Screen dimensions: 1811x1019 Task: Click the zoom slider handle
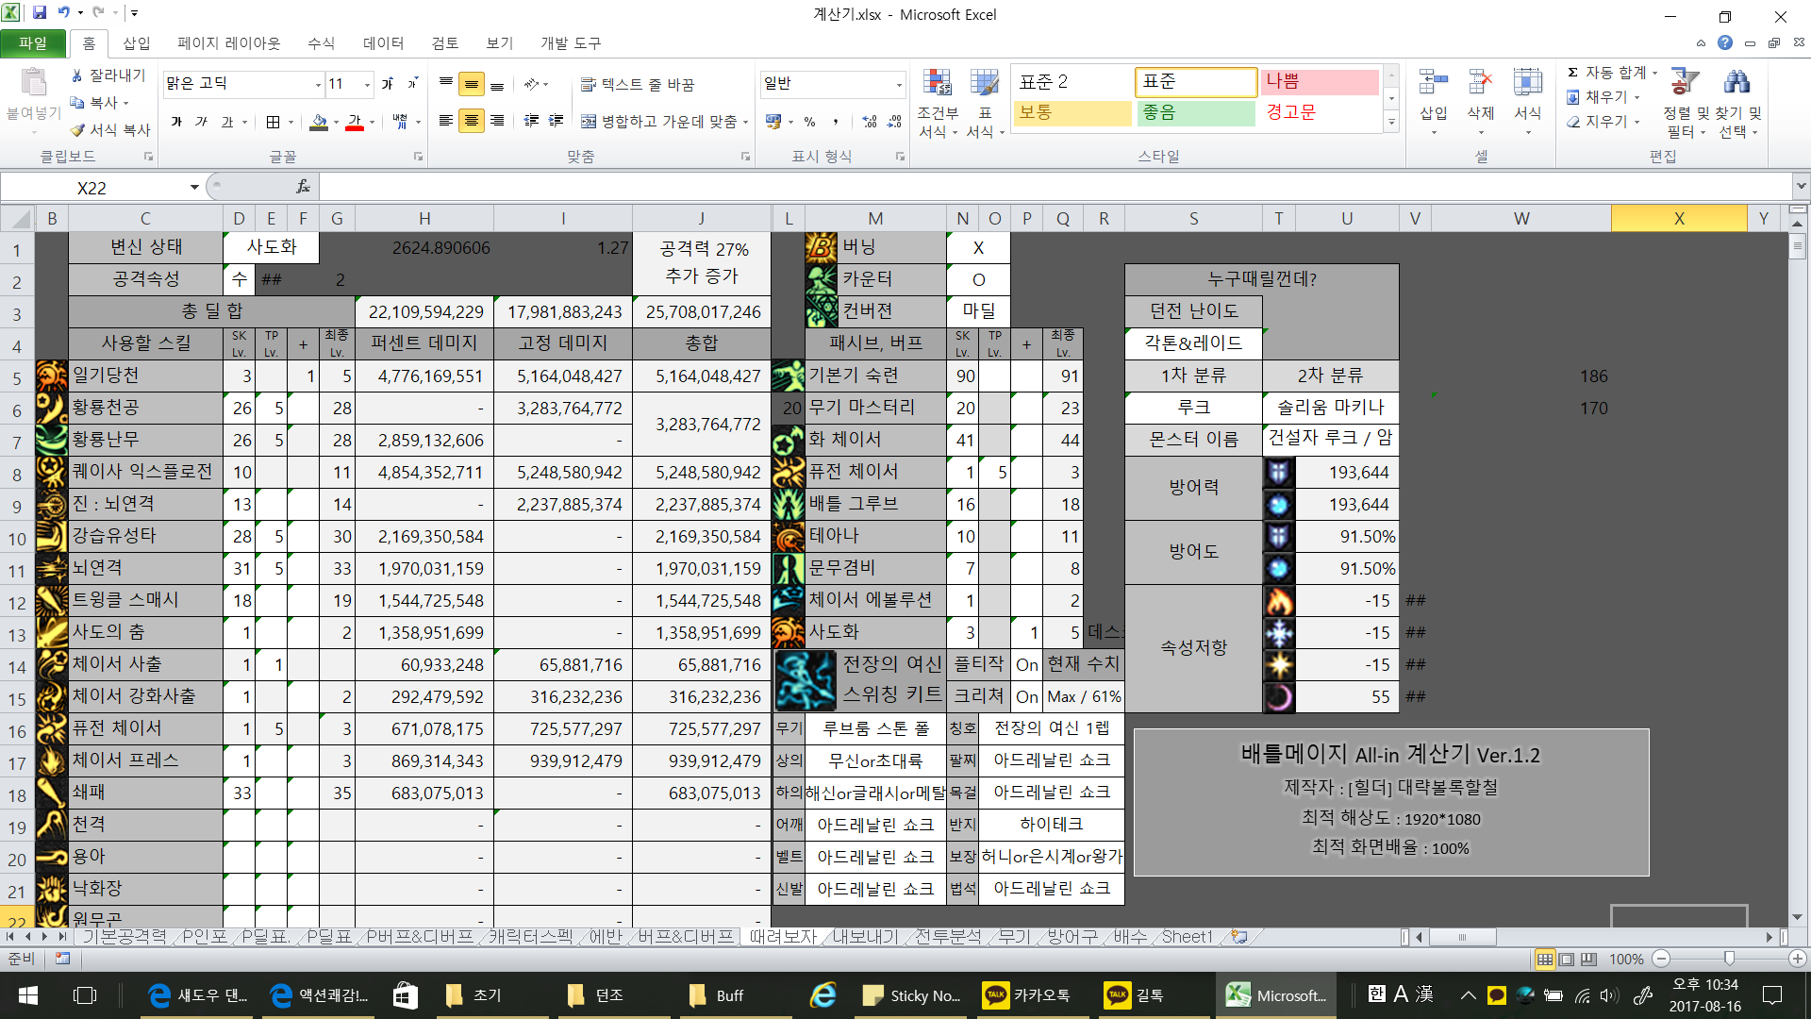[x=1729, y=959]
